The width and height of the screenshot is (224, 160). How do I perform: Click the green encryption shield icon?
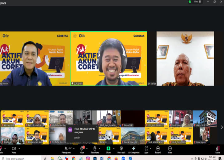tap(190, 2)
